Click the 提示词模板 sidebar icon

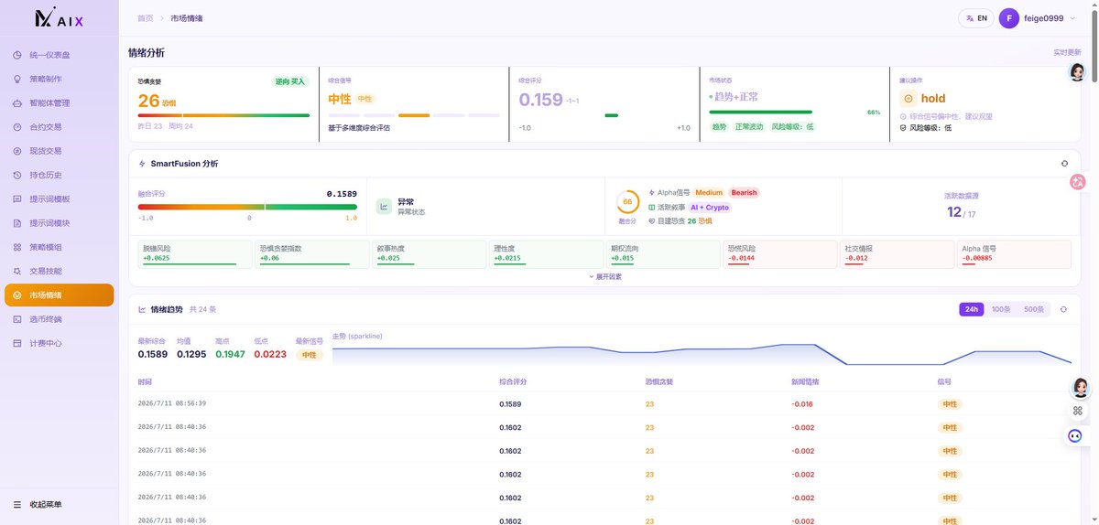click(x=17, y=199)
